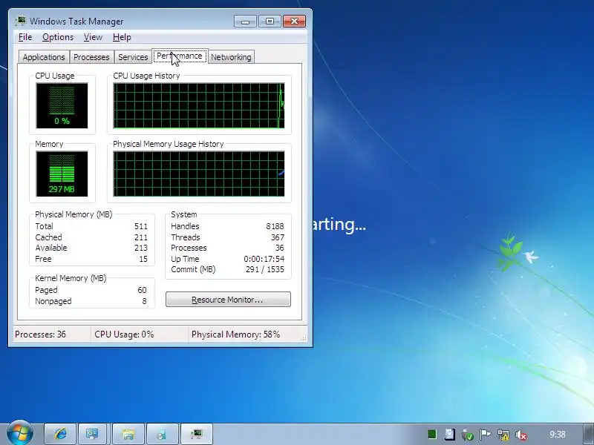
Task: Click the Free memory value 15
Action: (143, 259)
